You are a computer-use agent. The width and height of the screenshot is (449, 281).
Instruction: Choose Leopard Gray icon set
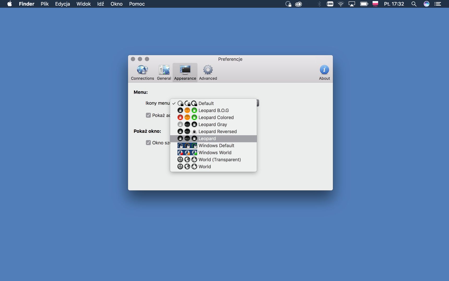click(x=213, y=124)
